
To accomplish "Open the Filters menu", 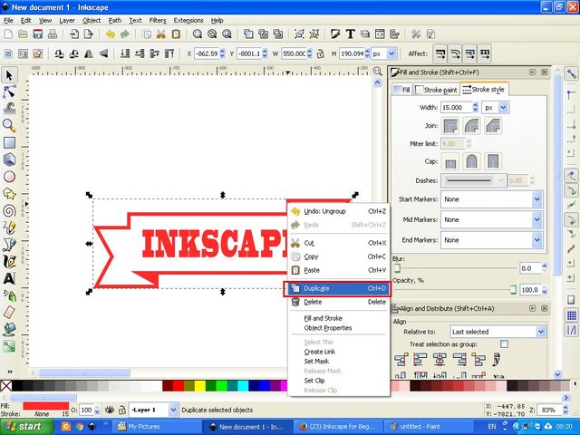I will tap(158, 20).
